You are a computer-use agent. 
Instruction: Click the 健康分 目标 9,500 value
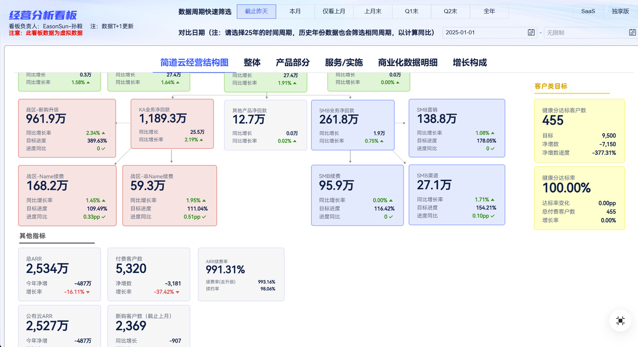click(x=609, y=135)
